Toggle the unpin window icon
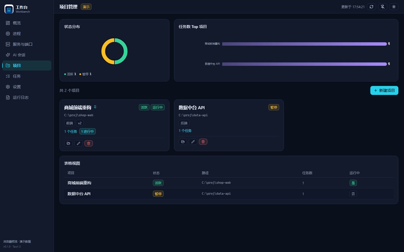404x252 pixels. (383, 7)
